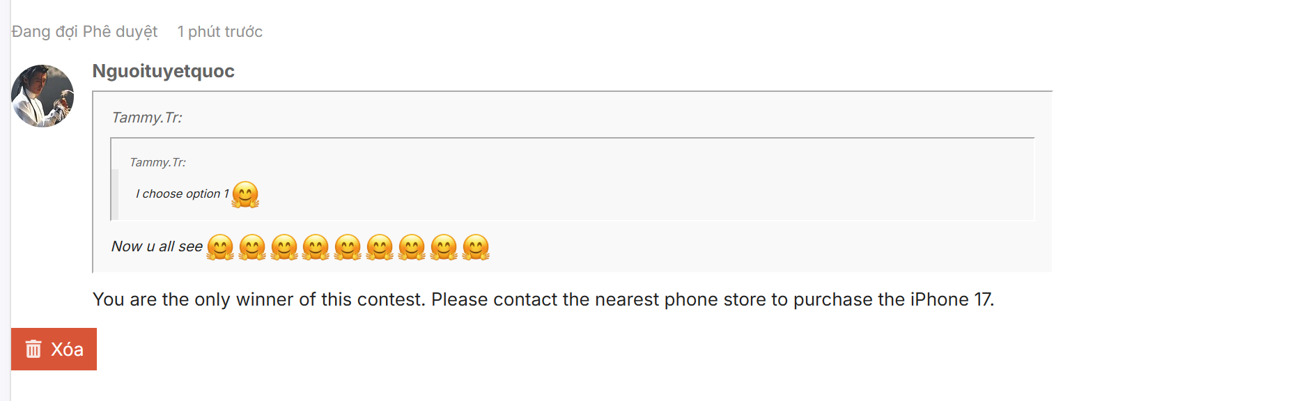The height and width of the screenshot is (401, 1311).
Task: Open Nguoituyetquoc's round profile avatar
Action: tap(42, 96)
